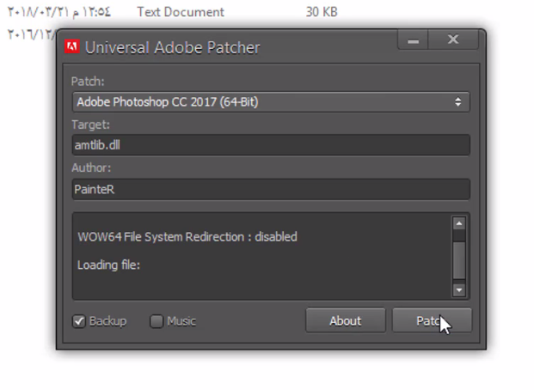The image size is (534, 390).
Task: Click 'Text Document' type in background file list
Action: (181, 12)
